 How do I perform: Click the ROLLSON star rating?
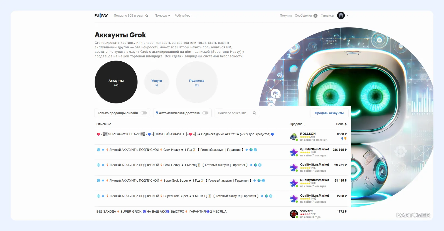click(x=305, y=137)
